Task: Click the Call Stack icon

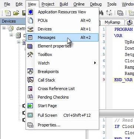Action: [30, 80]
